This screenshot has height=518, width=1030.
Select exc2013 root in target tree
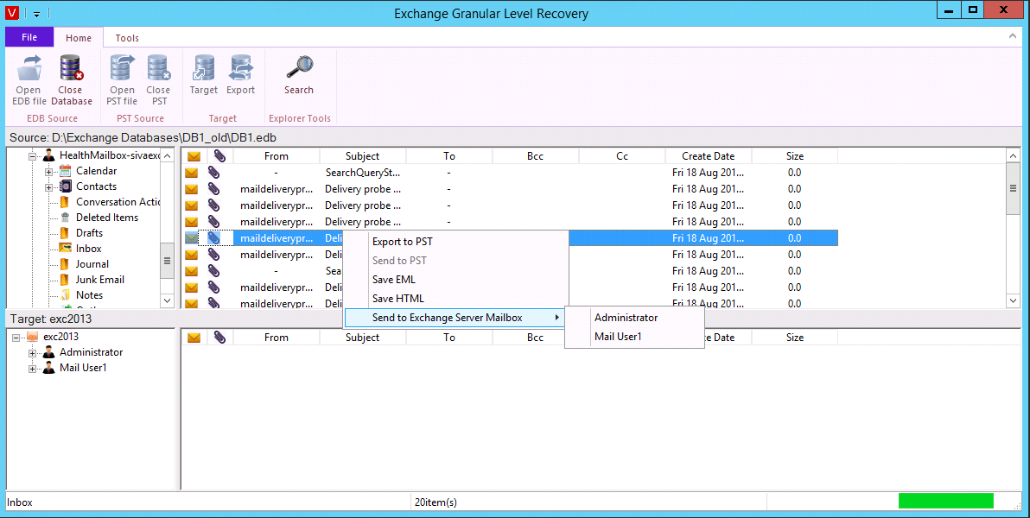pyautogui.click(x=61, y=337)
